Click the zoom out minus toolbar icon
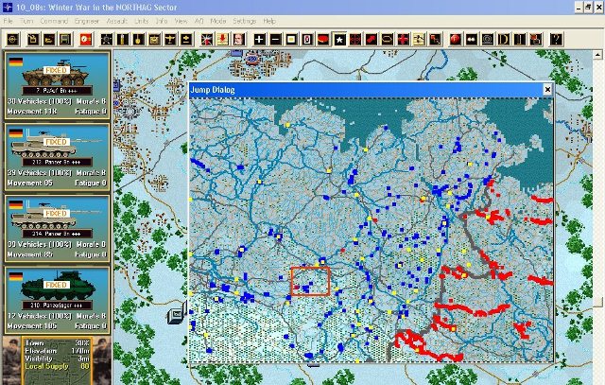The width and height of the screenshot is (605, 385). (x=275, y=39)
